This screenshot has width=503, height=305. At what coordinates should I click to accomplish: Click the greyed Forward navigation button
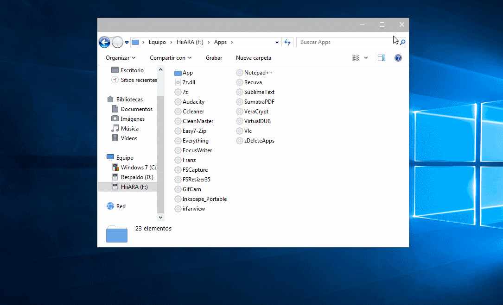pyautogui.click(x=117, y=42)
